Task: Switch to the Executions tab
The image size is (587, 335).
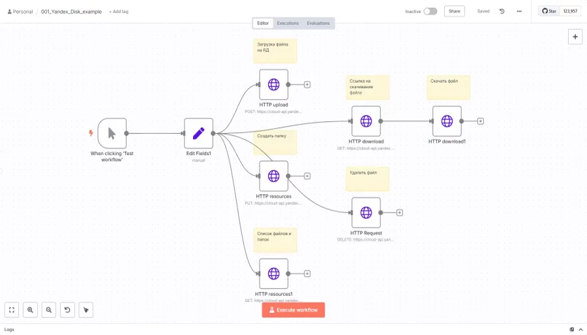Action: (x=288, y=23)
